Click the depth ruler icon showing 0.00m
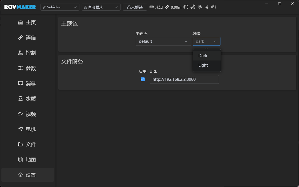This screenshot has height=187, width=299. (x=167, y=7)
